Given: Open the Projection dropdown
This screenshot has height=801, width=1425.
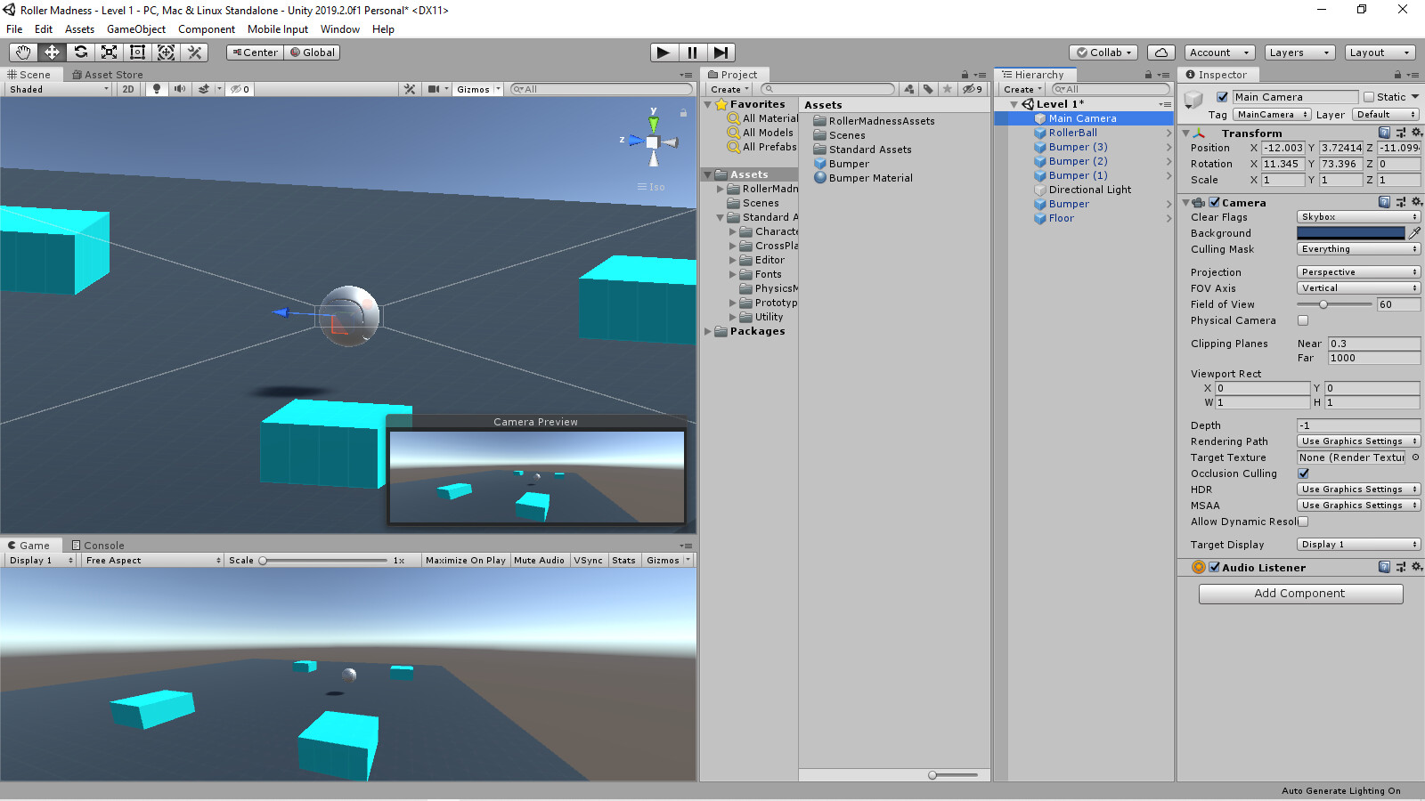Looking at the screenshot, I should coord(1358,272).
